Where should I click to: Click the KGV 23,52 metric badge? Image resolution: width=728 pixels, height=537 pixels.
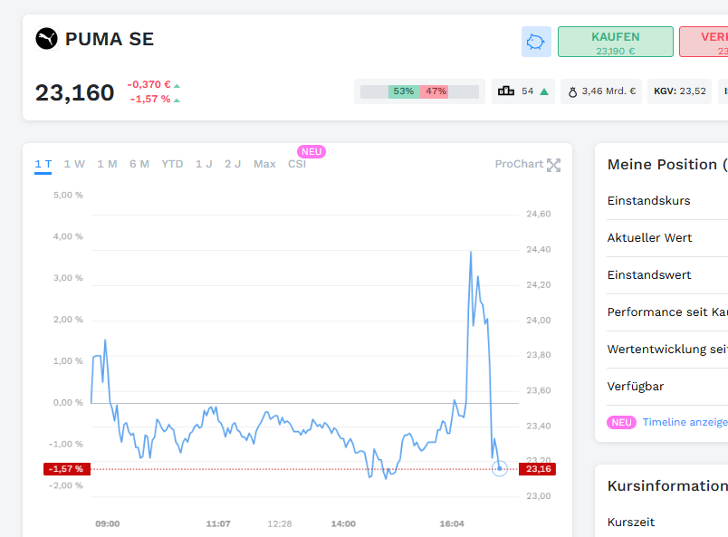point(679,91)
